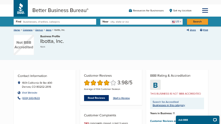Open the US country dropdown

pos(176,22)
